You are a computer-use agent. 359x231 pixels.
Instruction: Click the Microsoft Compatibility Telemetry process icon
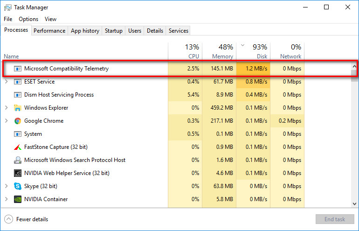pyautogui.click(x=18, y=69)
